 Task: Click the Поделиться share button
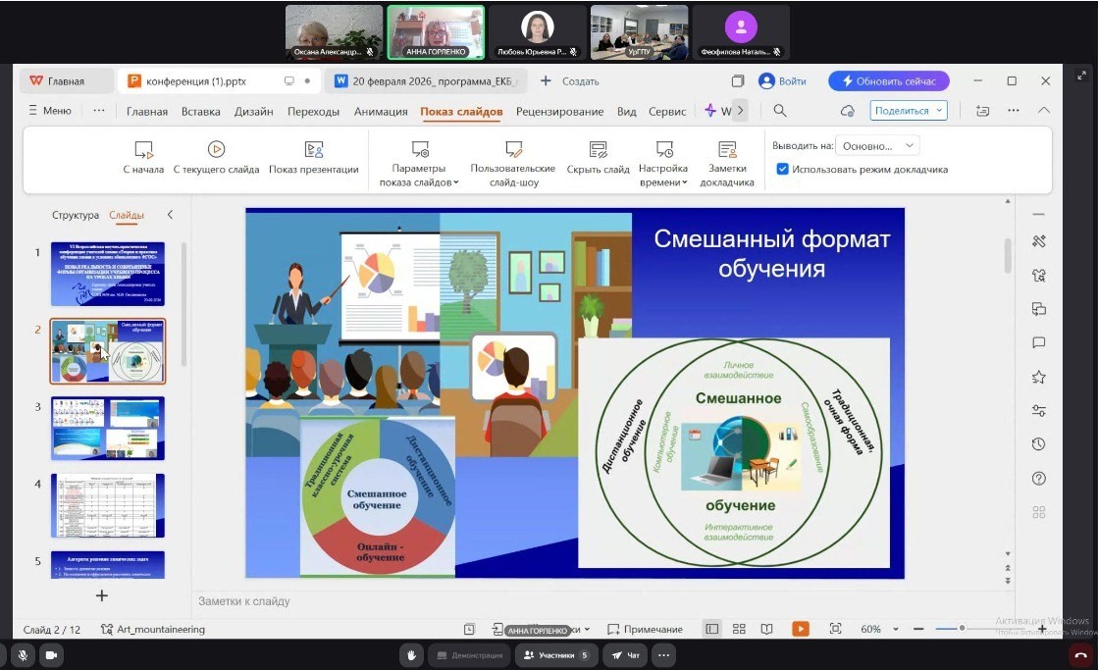pos(908,111)
